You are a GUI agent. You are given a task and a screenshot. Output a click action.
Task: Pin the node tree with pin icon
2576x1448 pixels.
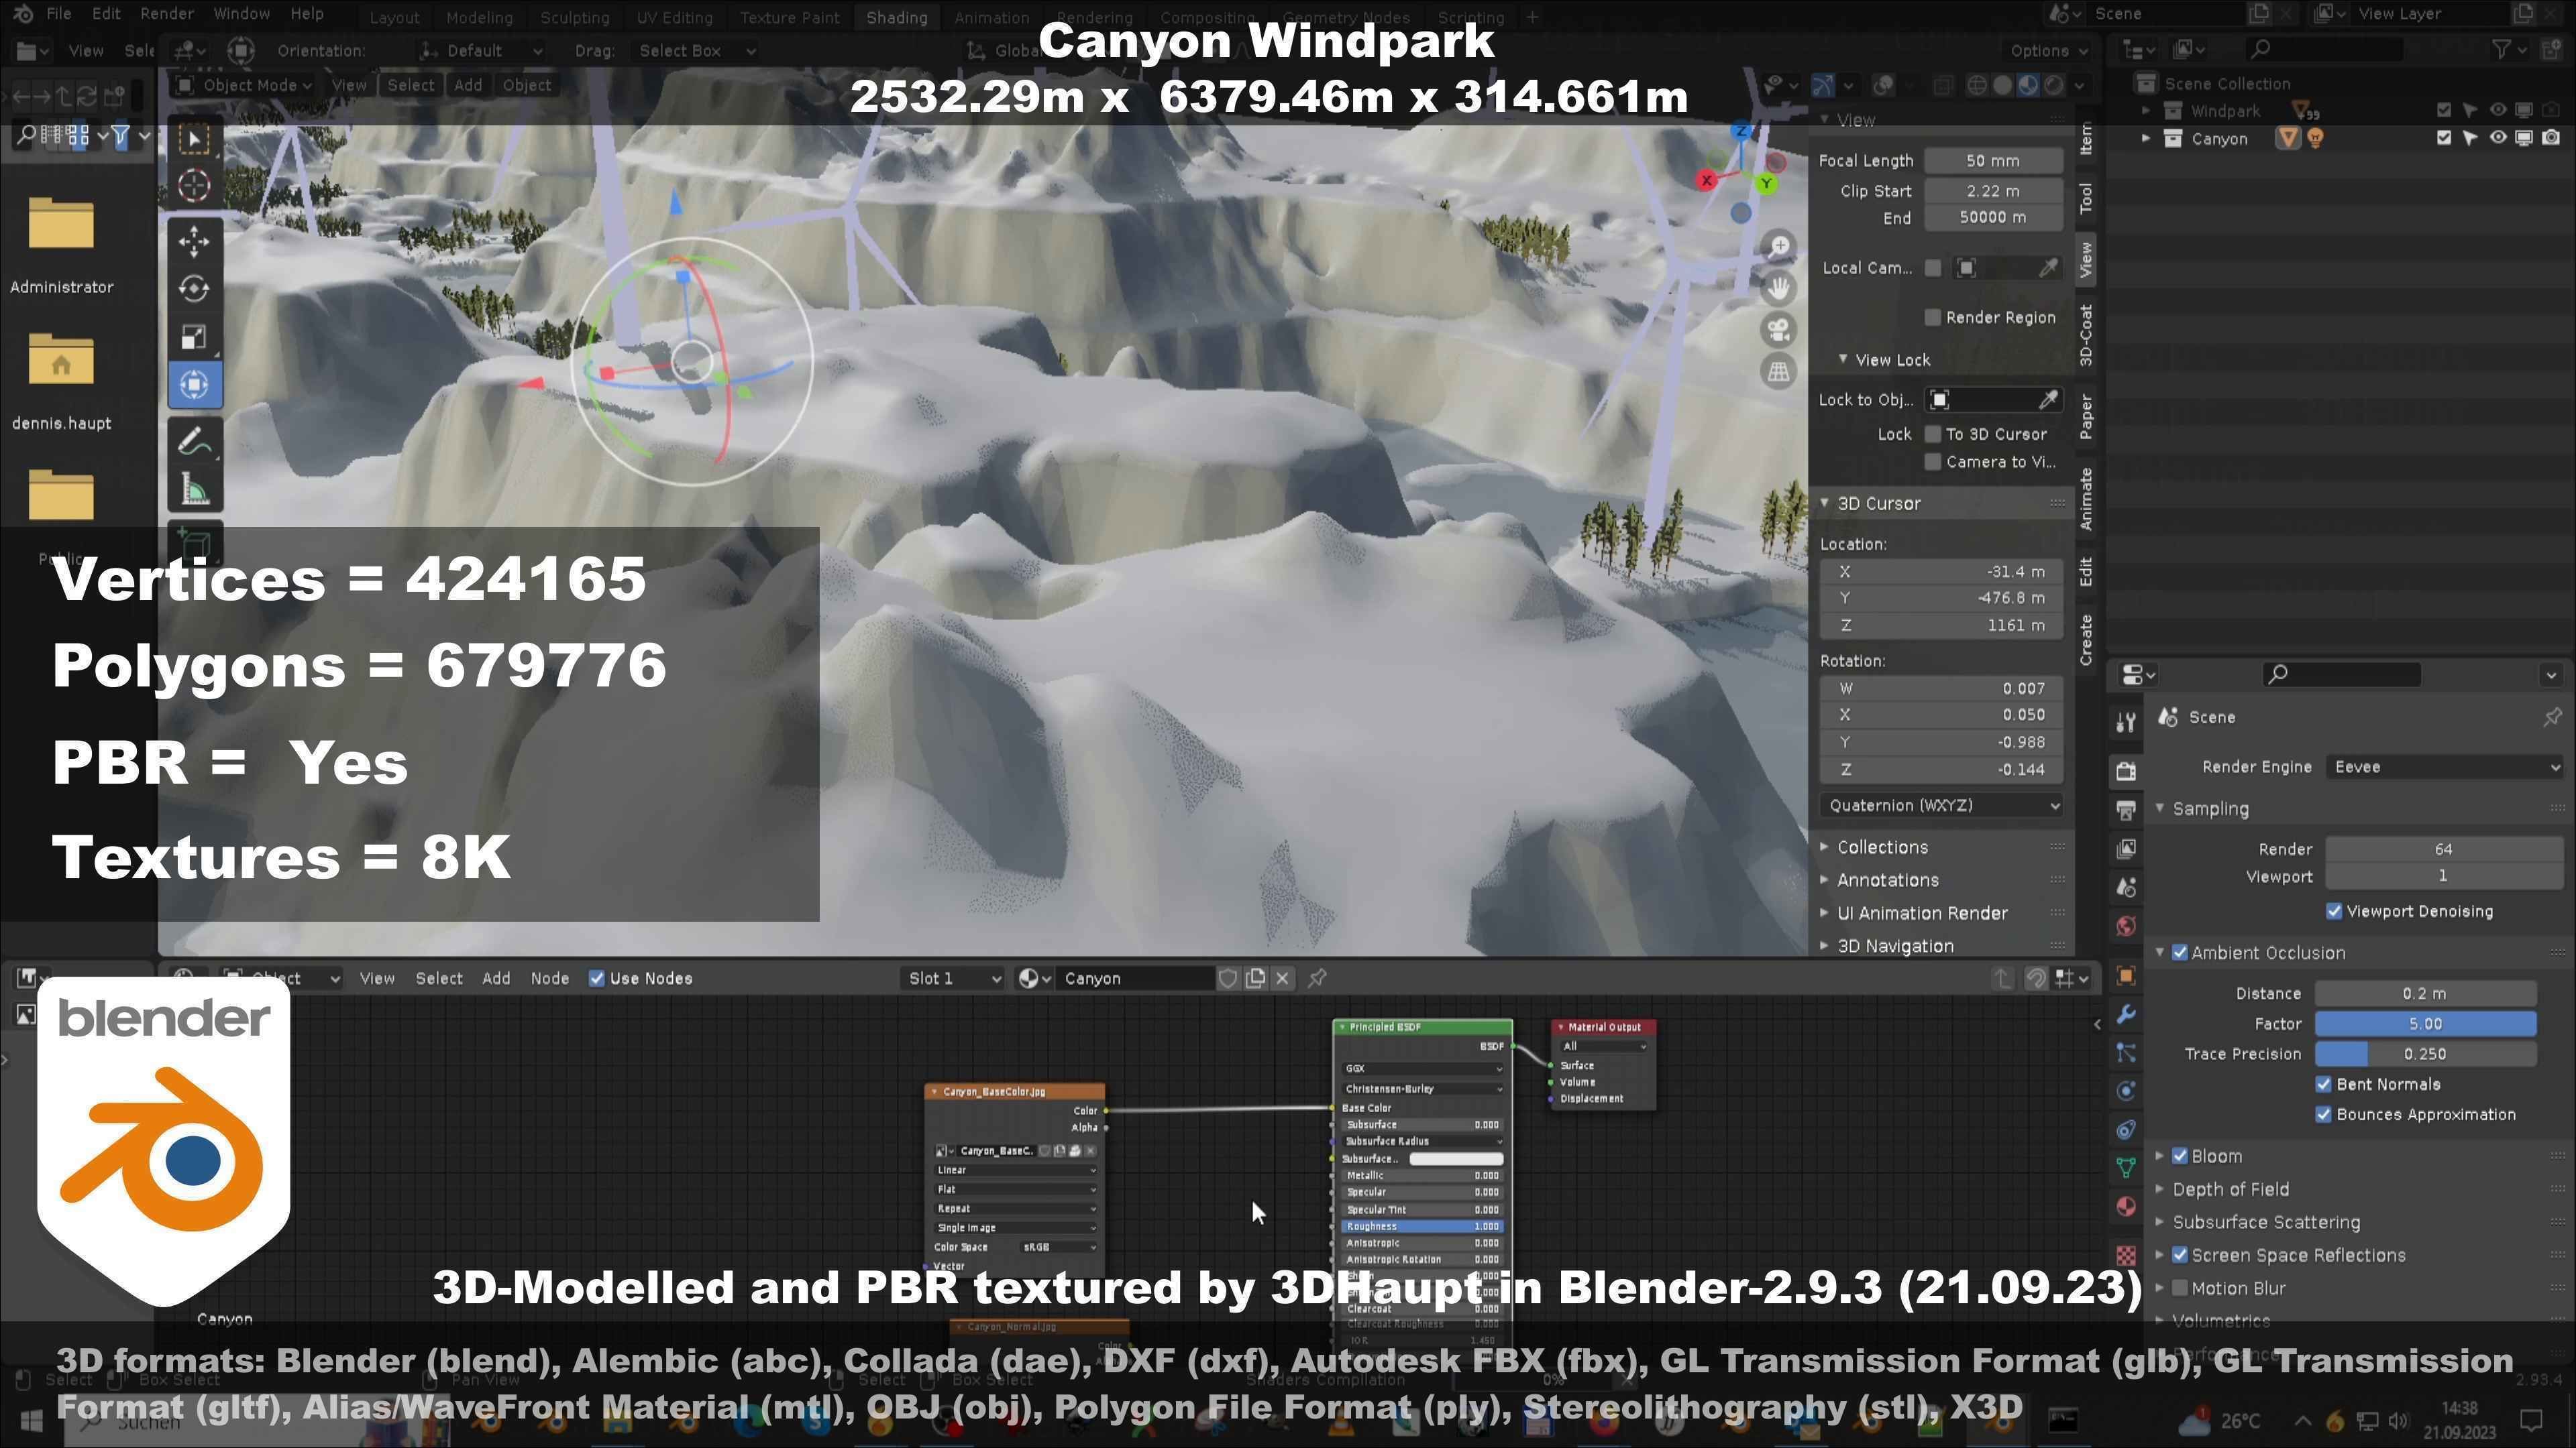tap(1318, 979)
